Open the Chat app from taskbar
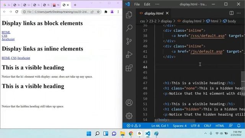 click(114, 134)
